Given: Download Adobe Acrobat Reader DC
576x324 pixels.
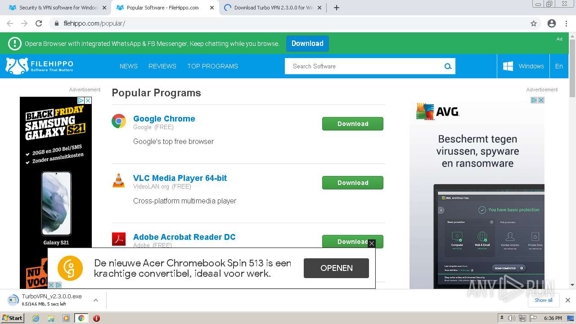Looking at the screenshot, I should click(353, 242).
